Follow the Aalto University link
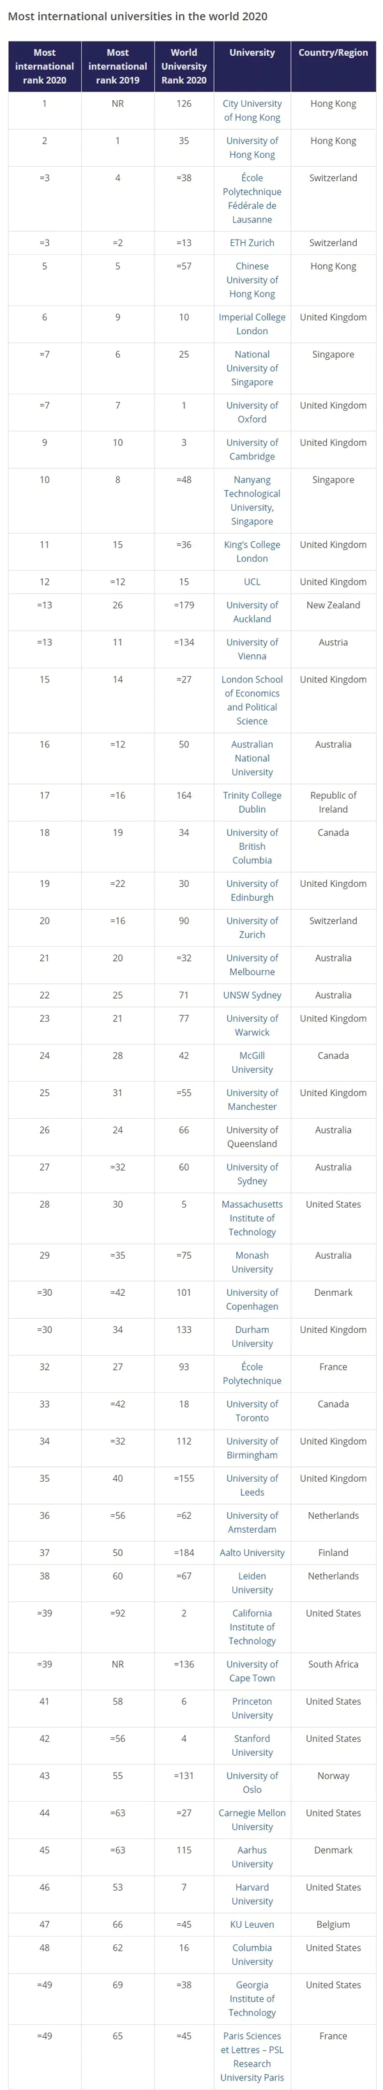The image size is (383, 2090). 252,1552
